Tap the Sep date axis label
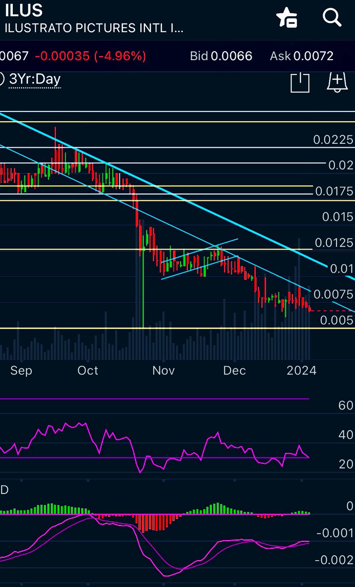The width and height of the screenshot is (355, 587). [x=21, y=371]
